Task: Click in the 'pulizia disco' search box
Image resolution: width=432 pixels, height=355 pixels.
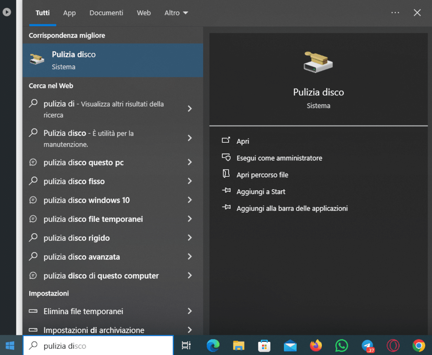Action: (98, 345)
